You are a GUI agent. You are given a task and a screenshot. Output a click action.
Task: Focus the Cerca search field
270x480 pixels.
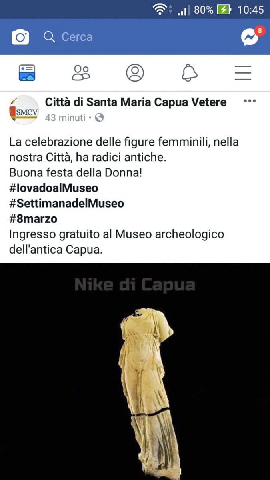click(x=135, y=37)
